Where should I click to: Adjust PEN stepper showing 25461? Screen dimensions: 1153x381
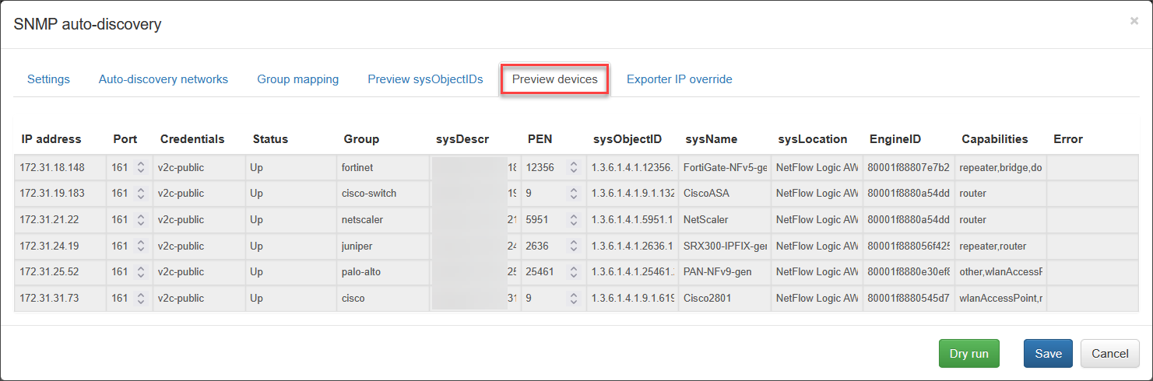[x=573, y=272]
